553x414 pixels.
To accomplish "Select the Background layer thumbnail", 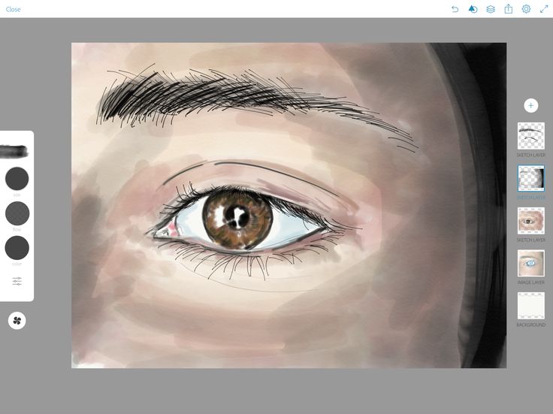I will tap(530, 305).
